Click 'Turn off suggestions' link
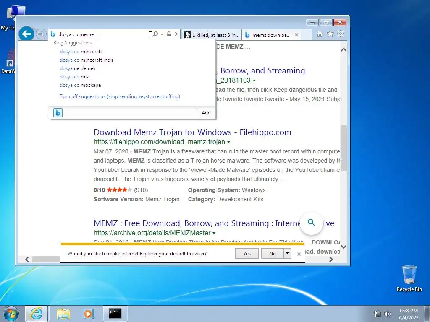 pos(120,96)
